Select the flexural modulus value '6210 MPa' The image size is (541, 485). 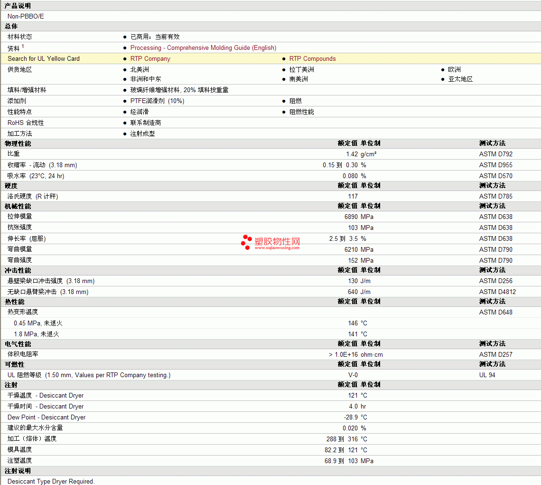click(x=359, y=250)
